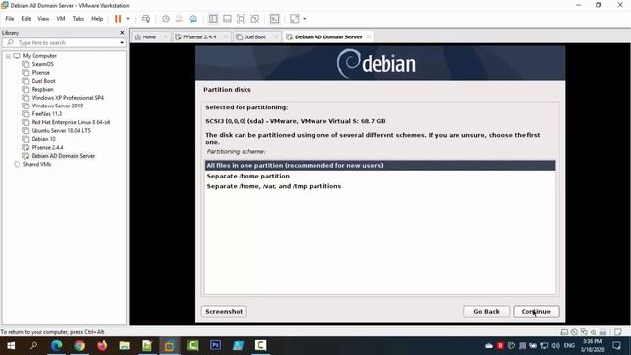Choose Separate /home partition scheme
Viewport: 631px width, 355px height.
point(380,176)
